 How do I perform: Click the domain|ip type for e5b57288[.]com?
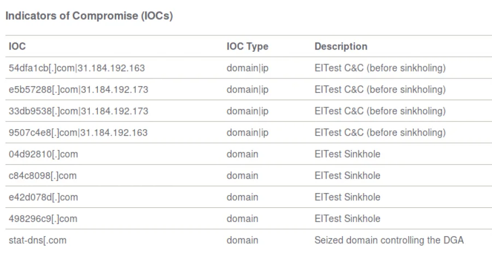pos(247,89)
